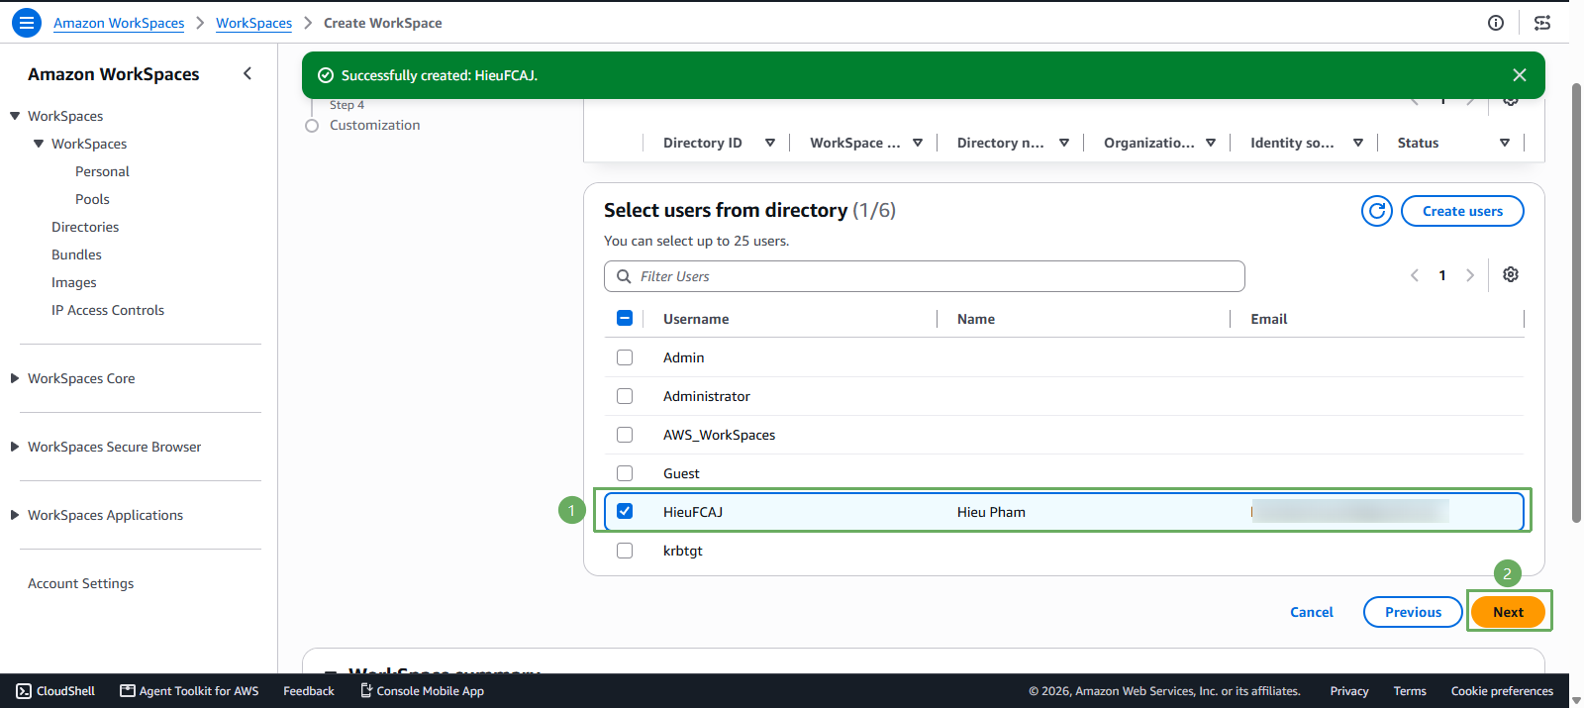Click the CloudShell icon in footer
This screenshot has width=1584, height=708.
[24, 691]
